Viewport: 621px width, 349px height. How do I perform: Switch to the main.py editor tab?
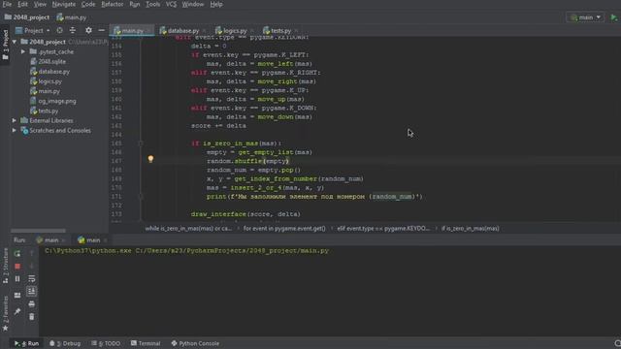coord(132,31)
